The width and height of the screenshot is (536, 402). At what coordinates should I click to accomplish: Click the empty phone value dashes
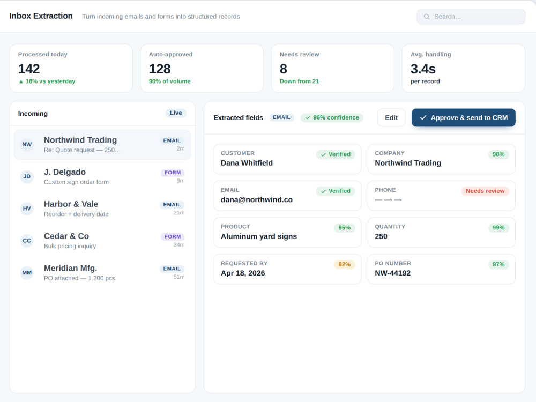388,199
